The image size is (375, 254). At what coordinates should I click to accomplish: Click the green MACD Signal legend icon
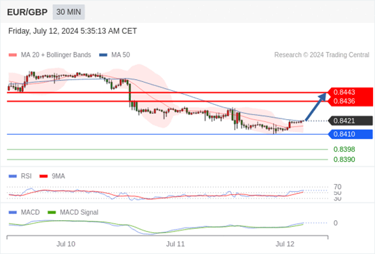tap(52, 213)
